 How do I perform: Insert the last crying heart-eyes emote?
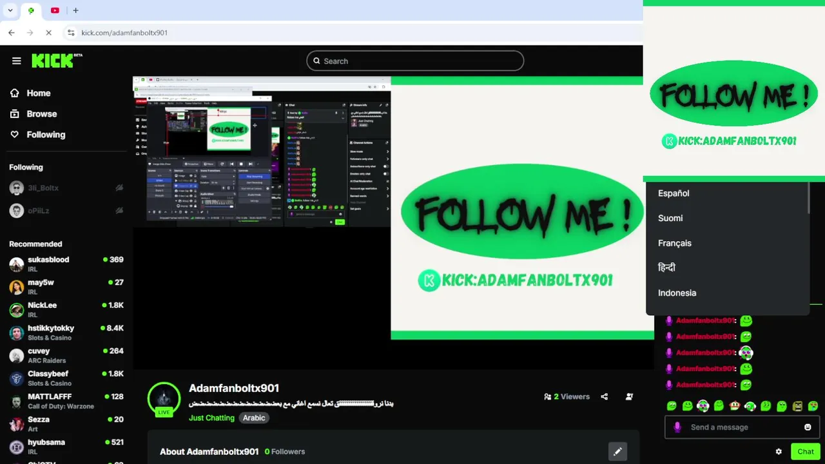[x=813, y=406]
